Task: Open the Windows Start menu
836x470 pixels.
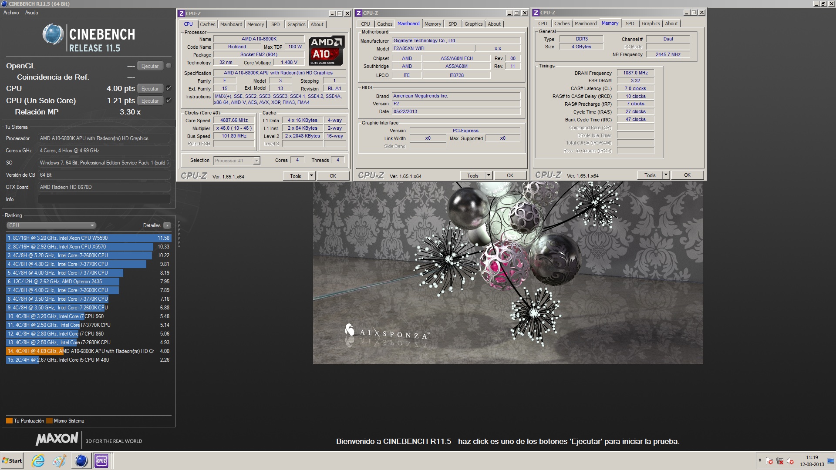Action: click(12, 461)
